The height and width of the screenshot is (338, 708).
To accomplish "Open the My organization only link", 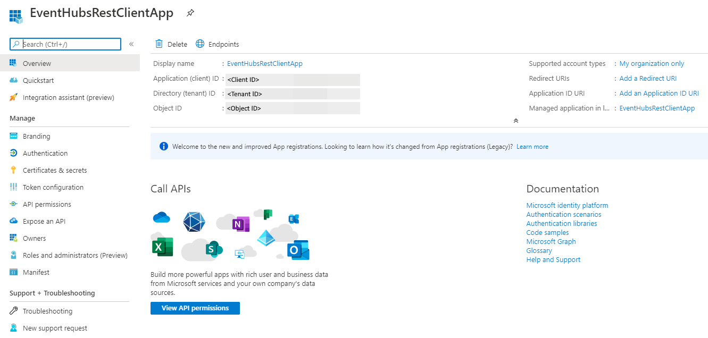I will [x=652, y=63].
